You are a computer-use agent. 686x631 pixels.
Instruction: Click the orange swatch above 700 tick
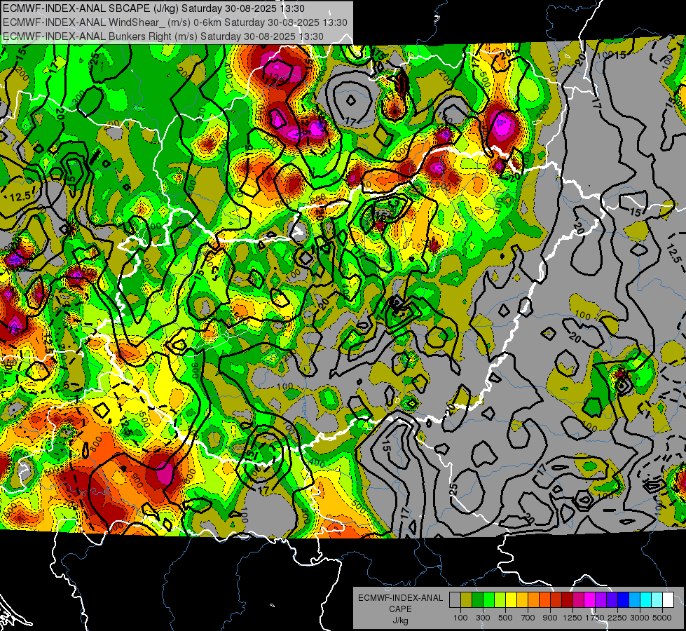point(534,599)
